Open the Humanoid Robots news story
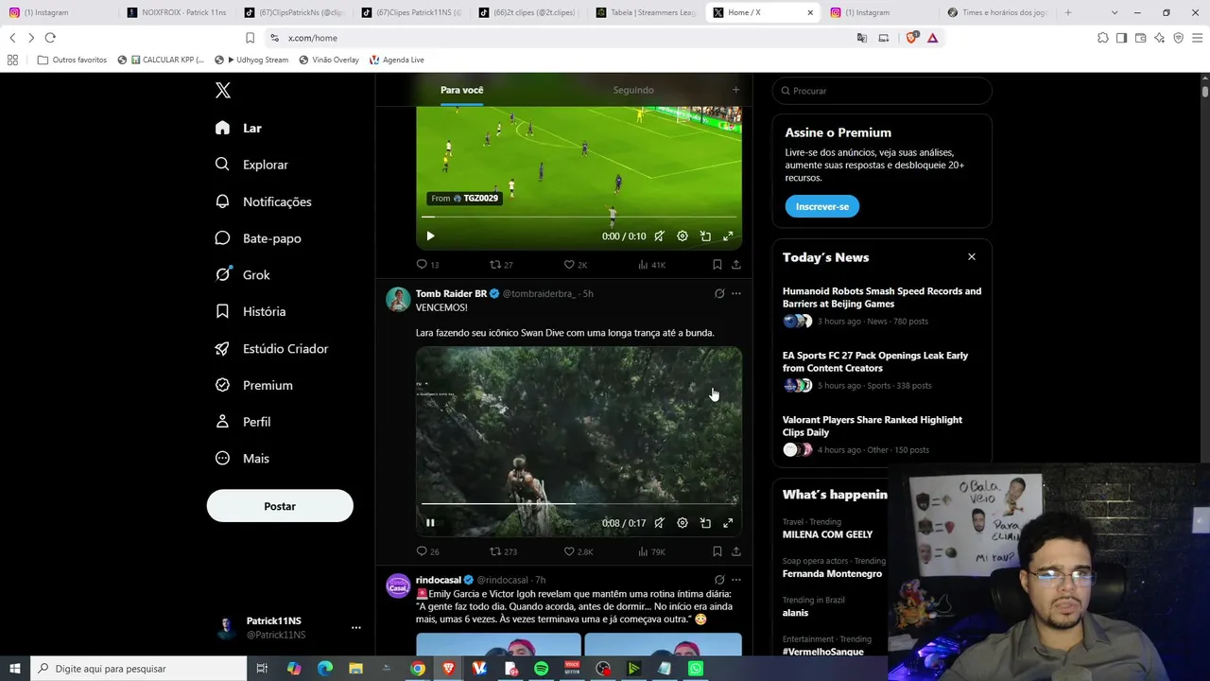The width and height of the screenshot is (1210, 681). [882, 298]
